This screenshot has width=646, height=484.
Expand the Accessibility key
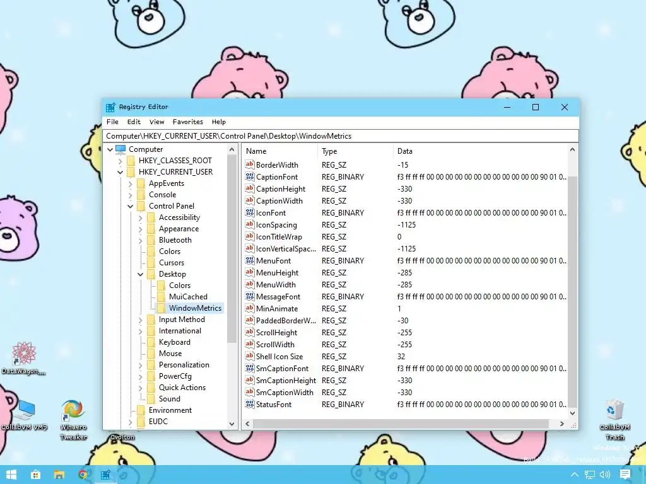140,217
